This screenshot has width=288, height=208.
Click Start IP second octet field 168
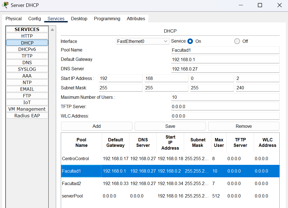pos(166,78)
